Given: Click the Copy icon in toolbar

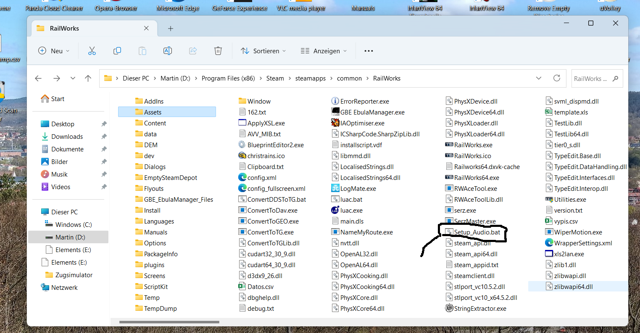Looking at the screenshot, I should coord(117,51).
